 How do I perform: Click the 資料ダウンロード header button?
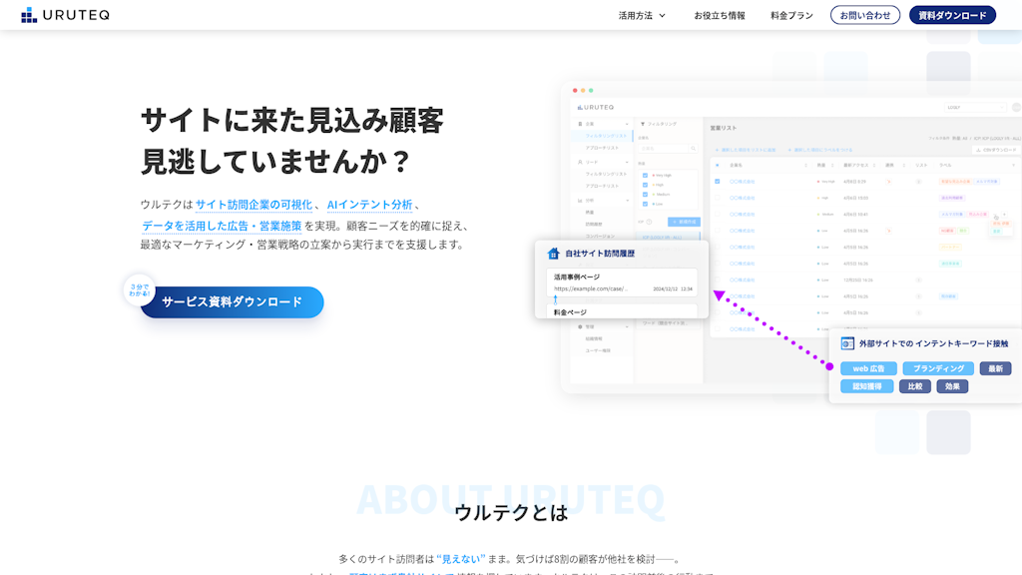952,15
